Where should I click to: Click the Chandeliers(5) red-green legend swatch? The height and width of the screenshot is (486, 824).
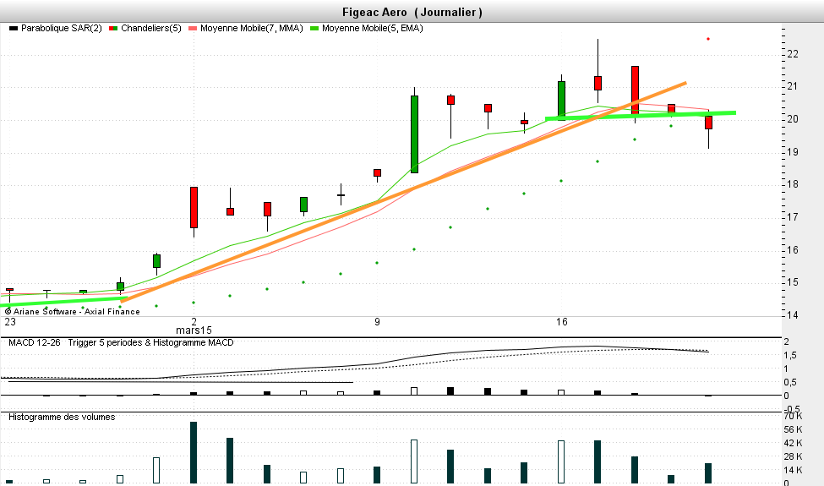(x=113, y=29)
